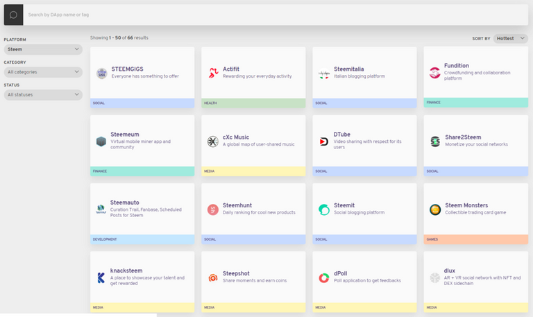
Task: Open the Steemauto card
Action: click(142, 208)
